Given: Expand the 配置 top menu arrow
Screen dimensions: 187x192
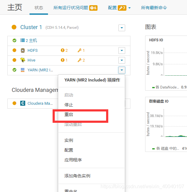Looking at the screenshot, I should click(x=129, y=8).
